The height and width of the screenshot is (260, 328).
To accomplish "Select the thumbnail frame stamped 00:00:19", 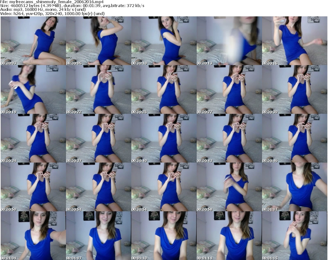I will [x=33, y=89].
